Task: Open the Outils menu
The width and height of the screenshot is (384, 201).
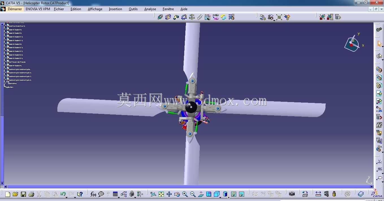Action: (x=133, y=9)
